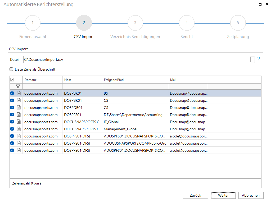271x203 pixels.
Task: Click document icon in the B$ row
Action: [19, 93]
